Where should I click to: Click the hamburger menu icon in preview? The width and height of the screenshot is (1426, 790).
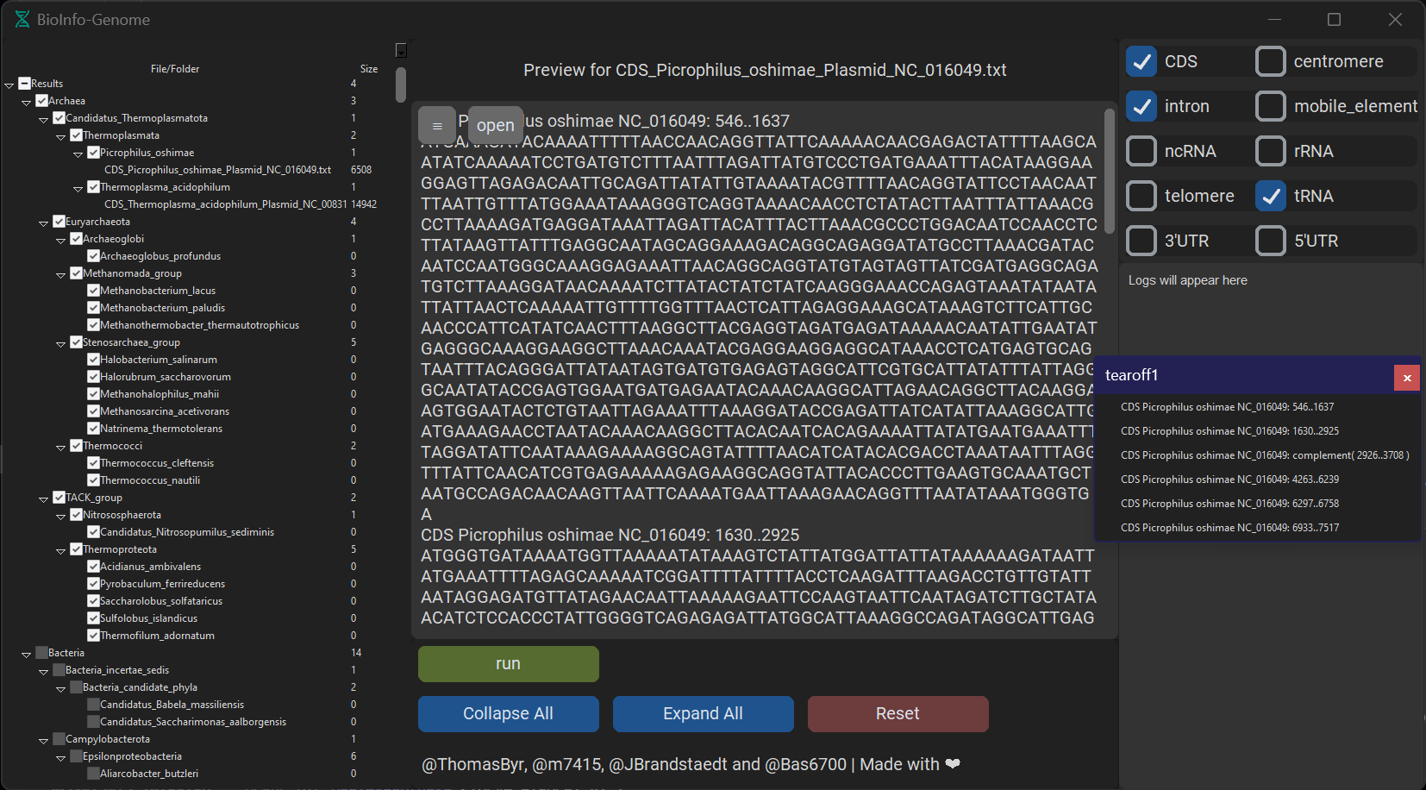click(437, 126)
